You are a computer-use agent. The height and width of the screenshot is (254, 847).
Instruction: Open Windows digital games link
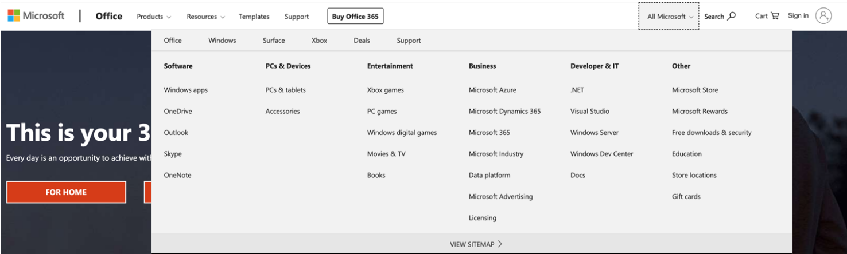click(x=402, y=132)
